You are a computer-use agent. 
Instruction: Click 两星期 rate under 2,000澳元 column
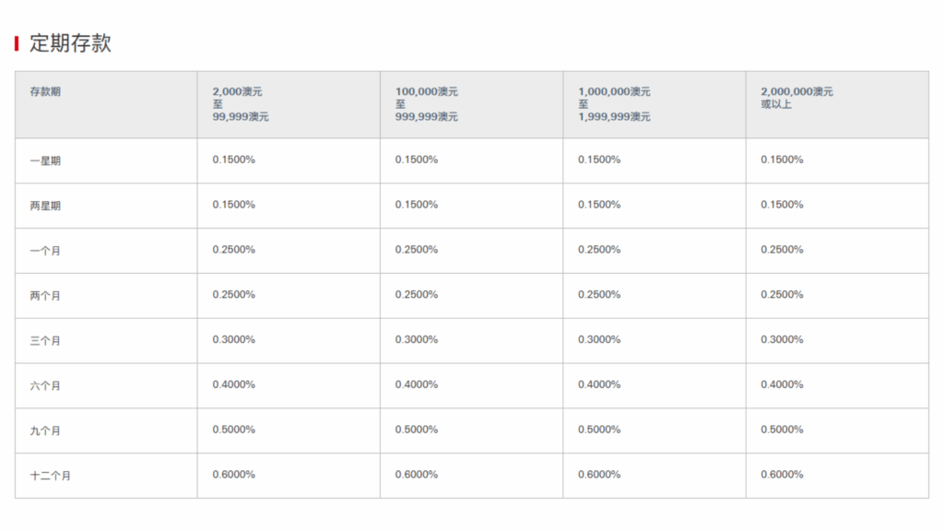coord(233,205)
